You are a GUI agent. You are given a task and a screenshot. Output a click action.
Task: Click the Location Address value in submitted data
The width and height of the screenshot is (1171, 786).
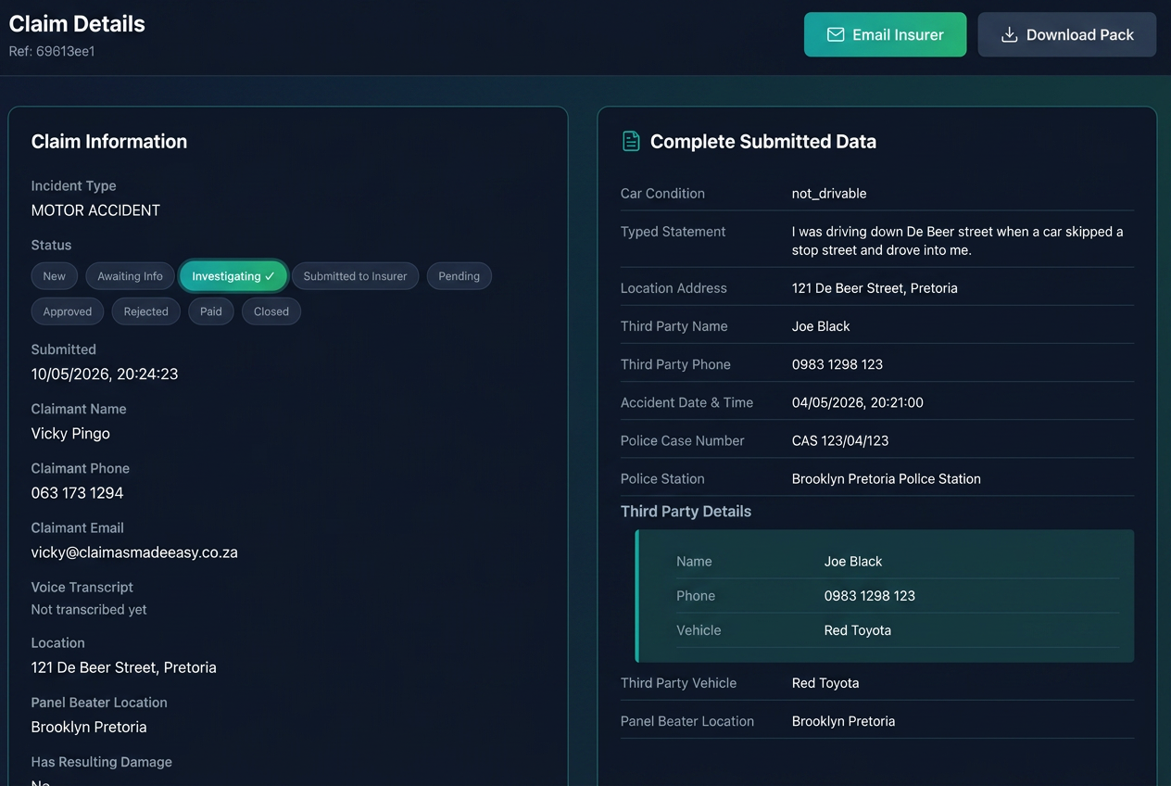[875, 288]
